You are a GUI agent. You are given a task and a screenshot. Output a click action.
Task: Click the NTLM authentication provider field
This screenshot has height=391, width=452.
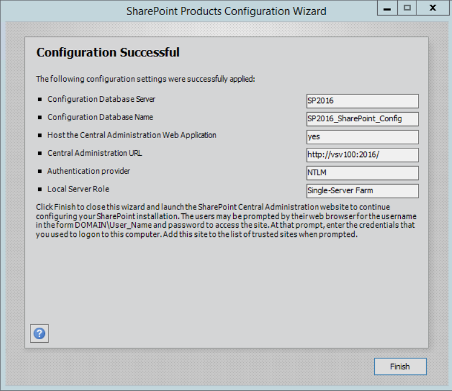(x=362, y=173)
